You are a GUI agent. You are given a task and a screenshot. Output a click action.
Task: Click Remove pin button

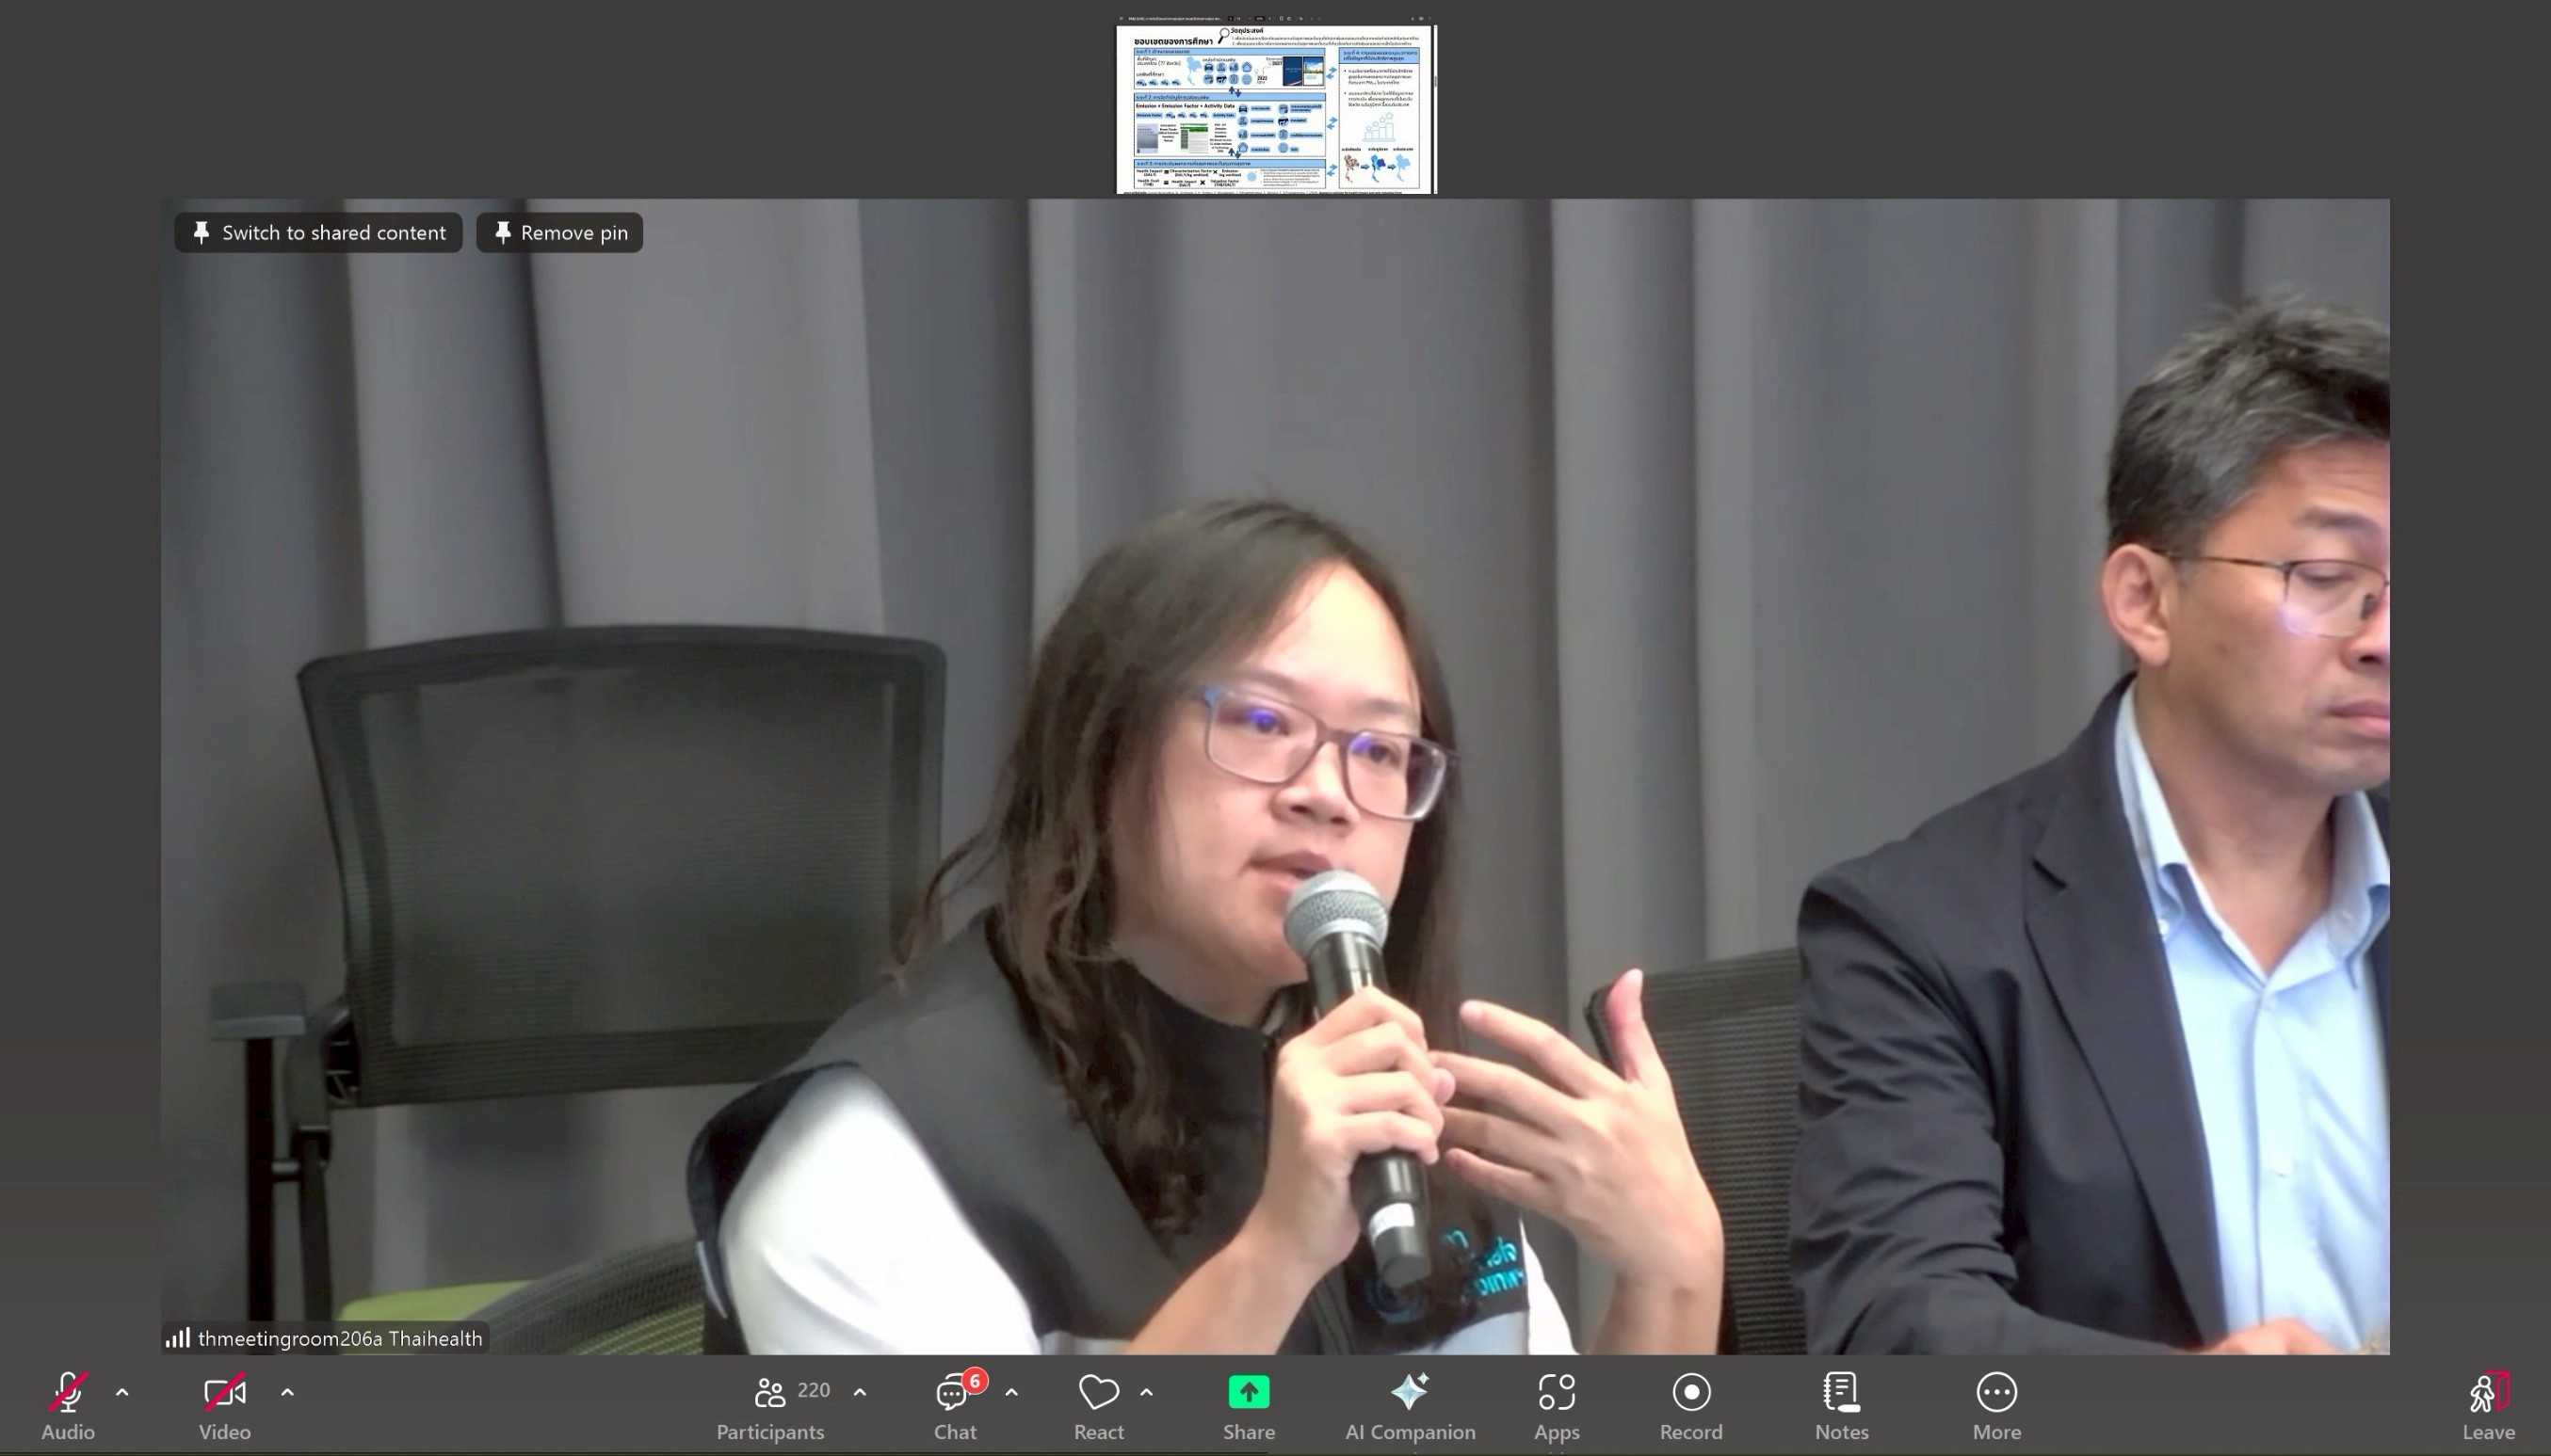560,233
